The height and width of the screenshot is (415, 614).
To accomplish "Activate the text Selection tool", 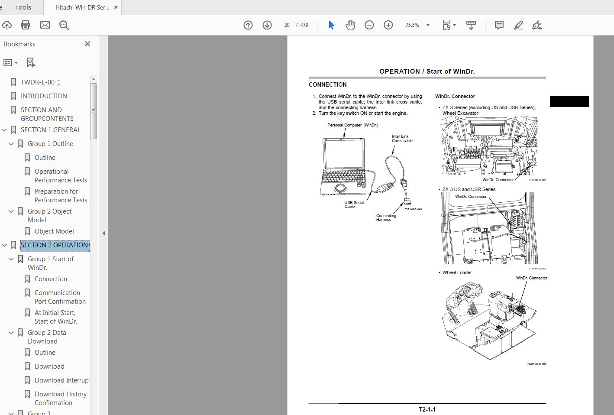I will click(x=331, y=25).
